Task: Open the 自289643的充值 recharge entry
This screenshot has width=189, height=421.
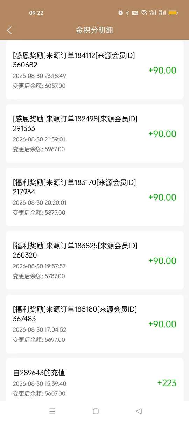Action: tap(94, 380)
